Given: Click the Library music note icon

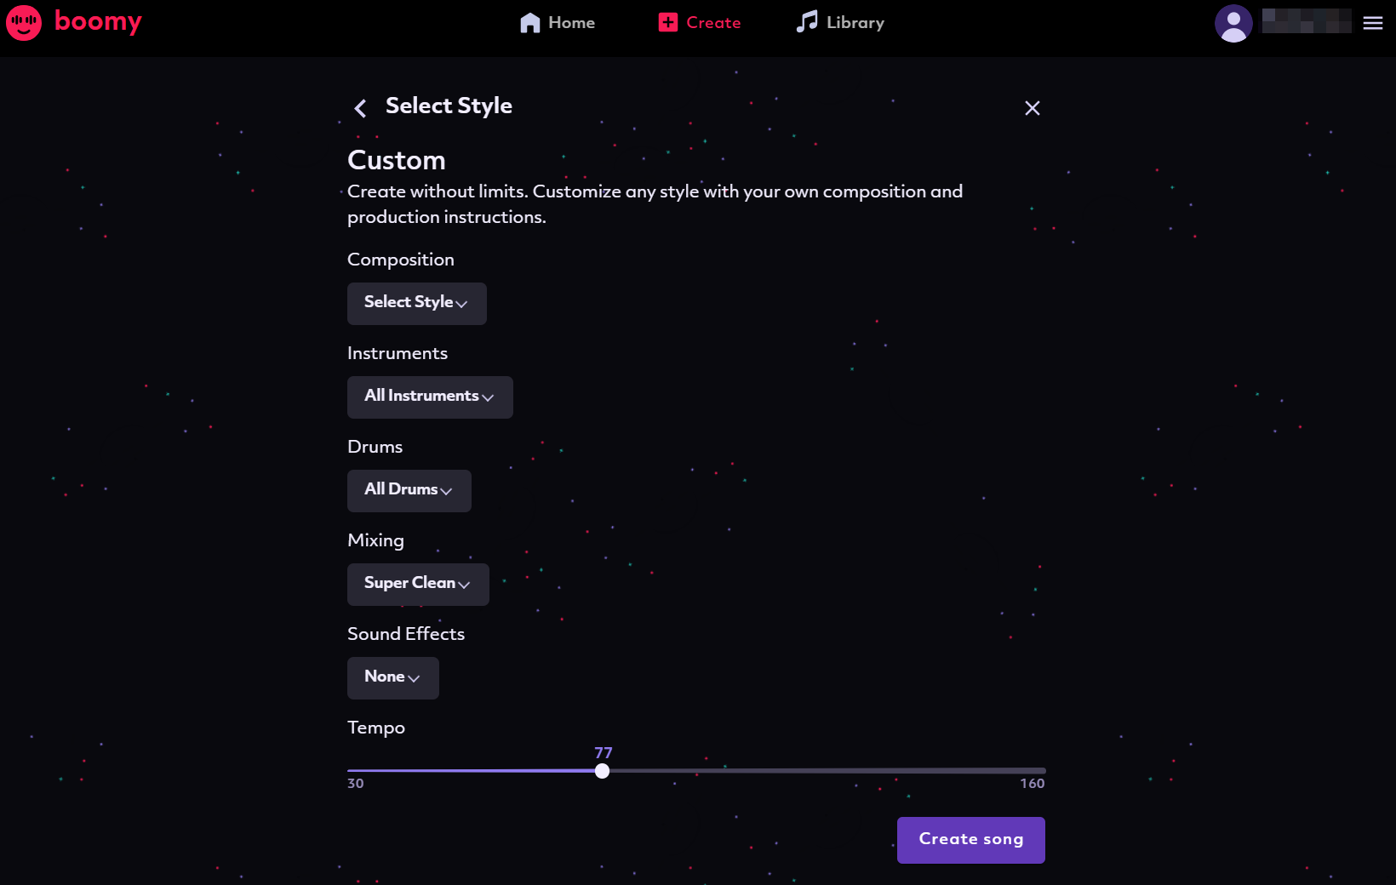Looking at the screenshot, I should 806,22.
